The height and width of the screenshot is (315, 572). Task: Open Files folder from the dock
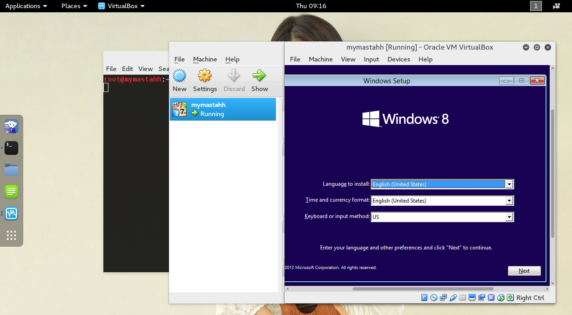(11, 170)
